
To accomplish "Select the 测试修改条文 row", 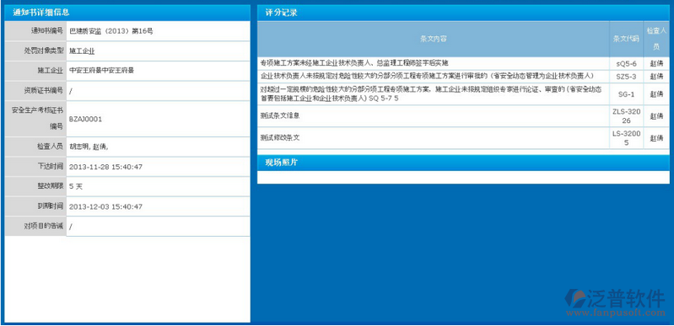I will 463,138.
